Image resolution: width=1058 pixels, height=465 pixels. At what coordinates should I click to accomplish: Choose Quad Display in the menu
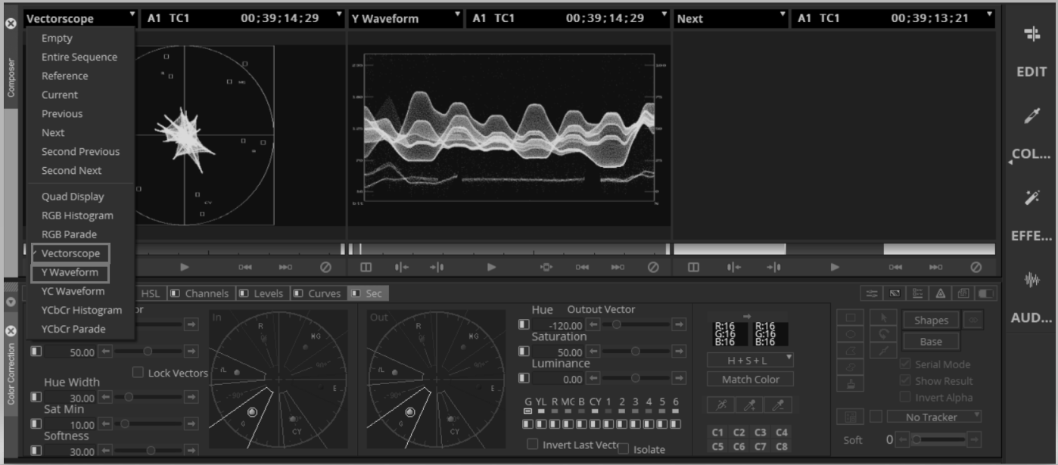click(73, 197)
